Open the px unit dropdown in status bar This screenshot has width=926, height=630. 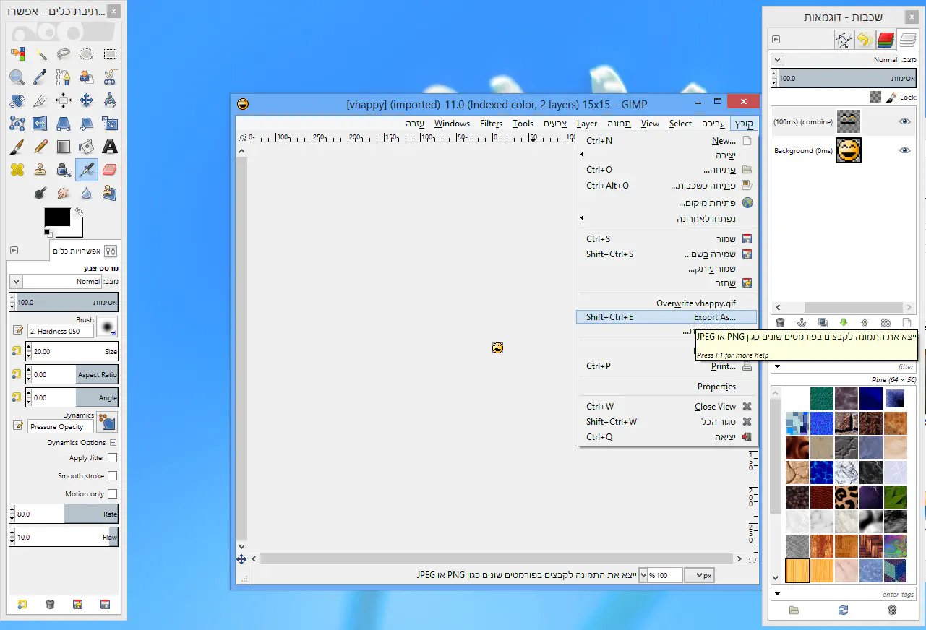(x=700, y=576)
